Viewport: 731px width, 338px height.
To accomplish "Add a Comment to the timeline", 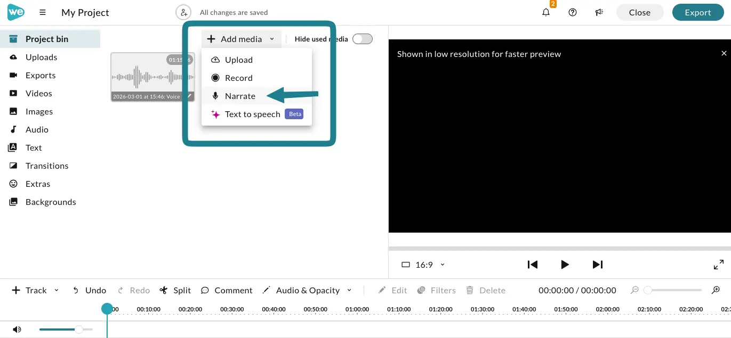I will [227, 290].
